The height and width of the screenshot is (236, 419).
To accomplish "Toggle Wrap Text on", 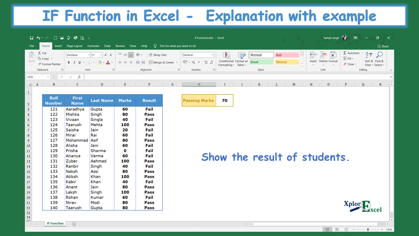I will (158, 55).
